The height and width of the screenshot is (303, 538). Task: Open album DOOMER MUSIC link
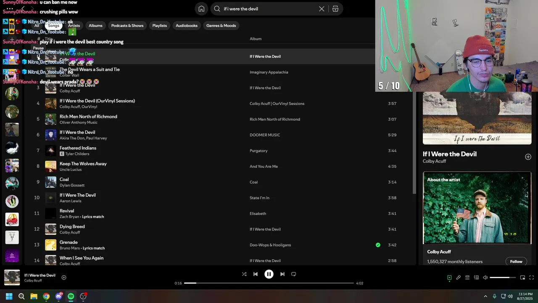click(265, 135)
